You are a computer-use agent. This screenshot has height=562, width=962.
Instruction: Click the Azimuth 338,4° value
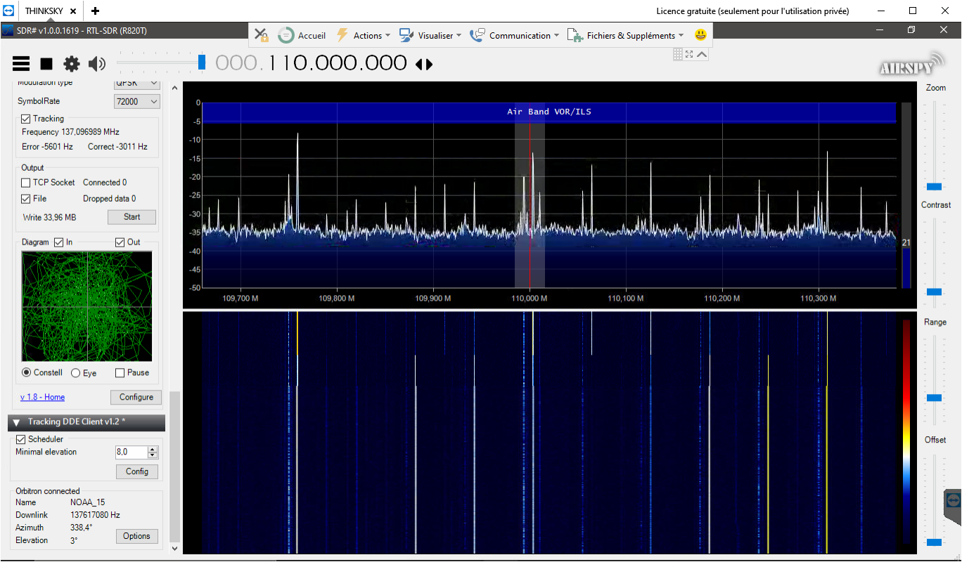click(81, 528)
